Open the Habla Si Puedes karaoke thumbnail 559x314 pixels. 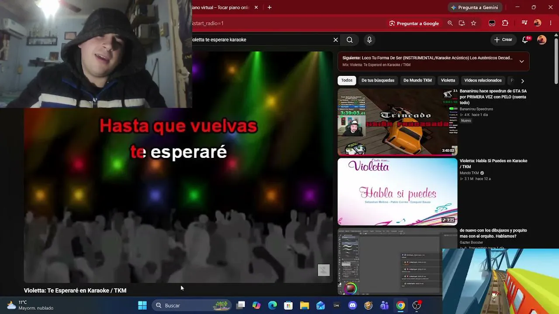pos(397,191)
